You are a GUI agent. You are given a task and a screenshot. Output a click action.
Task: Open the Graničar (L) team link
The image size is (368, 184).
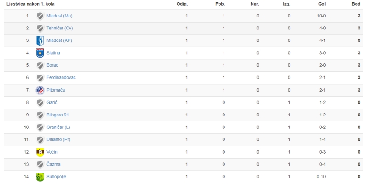coord(58,127)
